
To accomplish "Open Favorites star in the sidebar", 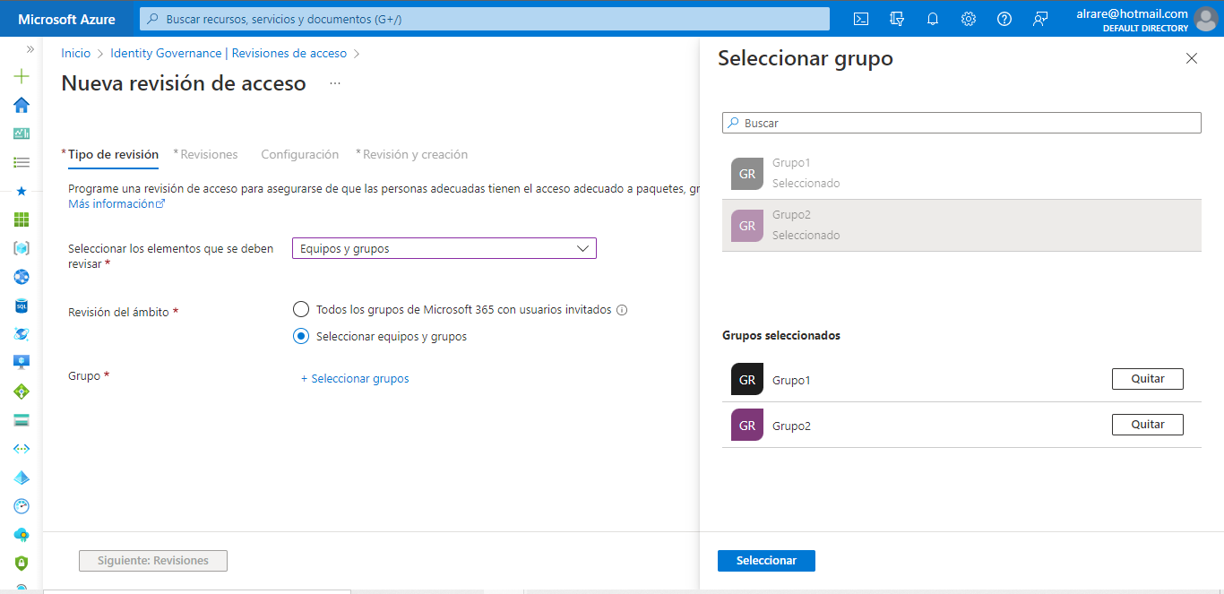I will tap(21, 191).
